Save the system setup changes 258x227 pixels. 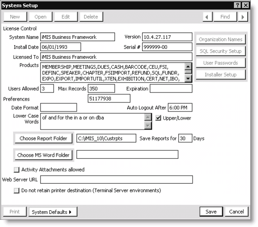tap(211, 212)
